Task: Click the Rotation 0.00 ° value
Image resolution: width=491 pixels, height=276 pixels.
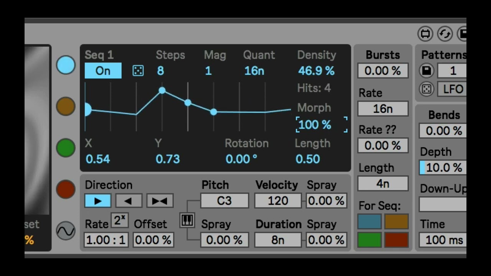Action: [x=241, y=159]
